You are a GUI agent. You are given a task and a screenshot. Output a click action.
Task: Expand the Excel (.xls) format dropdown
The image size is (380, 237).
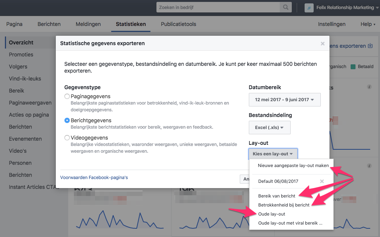pyautogui.click(x=269, y=128)
